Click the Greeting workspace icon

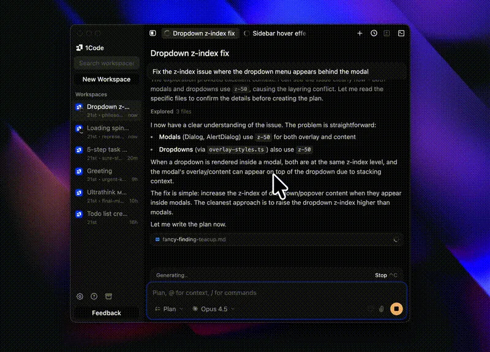tap(79, 171)
